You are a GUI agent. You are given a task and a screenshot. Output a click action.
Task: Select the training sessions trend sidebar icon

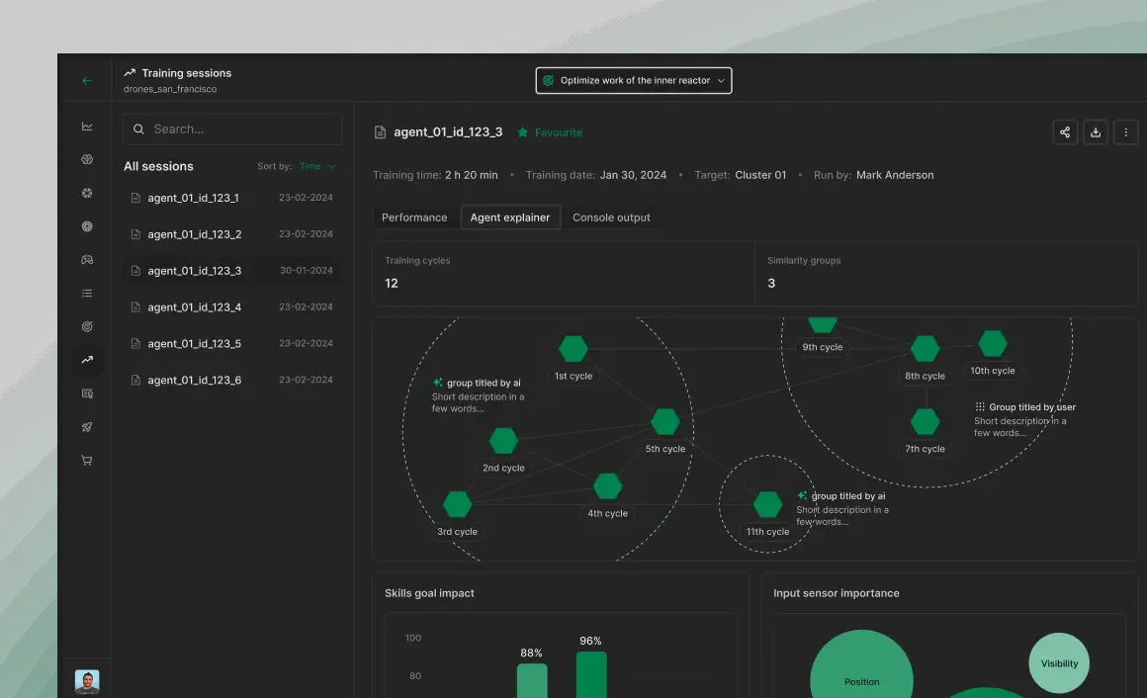pyautogui.click(x=87, y=360)
